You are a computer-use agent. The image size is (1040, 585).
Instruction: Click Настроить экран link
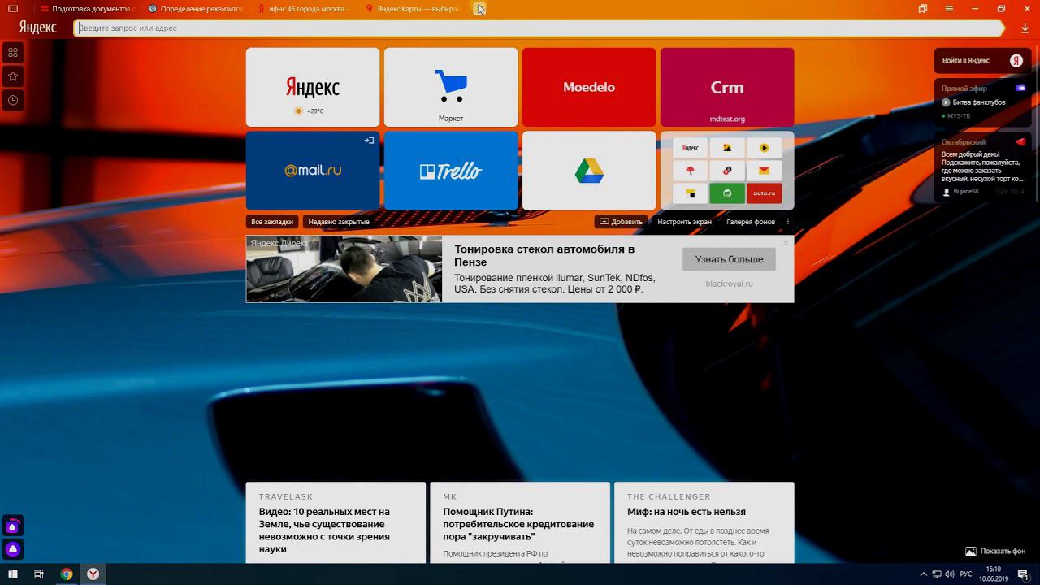[684, 222]
